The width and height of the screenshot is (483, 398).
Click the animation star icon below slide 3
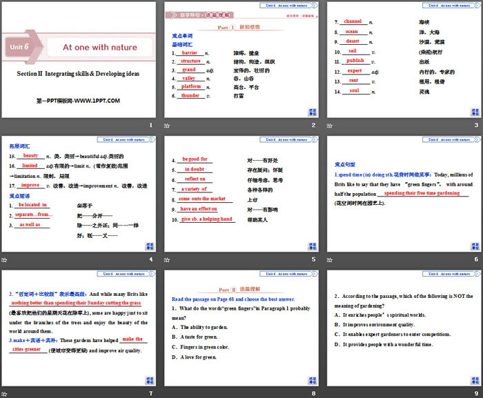[328, 126]
